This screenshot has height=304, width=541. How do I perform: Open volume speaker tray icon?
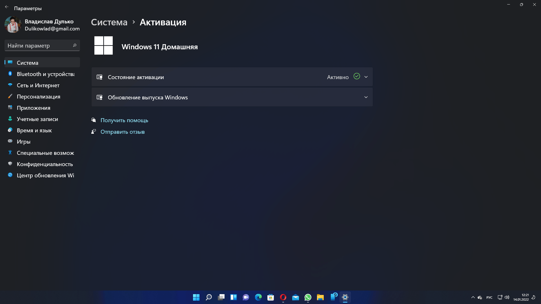(507, 297)
